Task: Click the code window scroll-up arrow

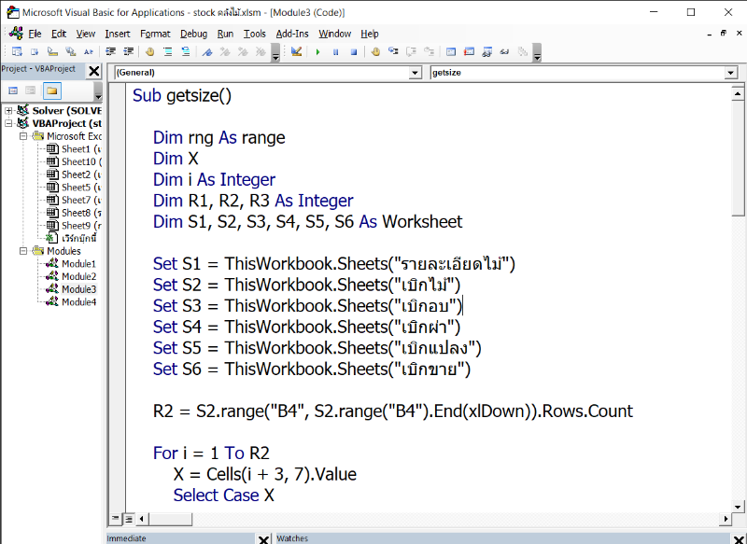Action: point(739,91)
